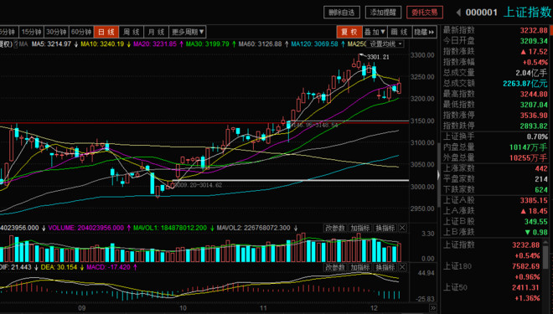Click MA5: 3214.97 value
This screenshot has height=314, width=553.
click(x=51, y=44)
